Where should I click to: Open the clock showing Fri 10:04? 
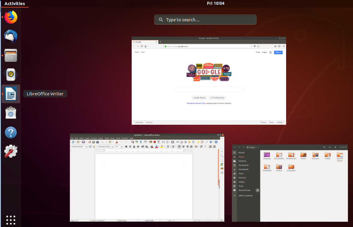(215, 4)
